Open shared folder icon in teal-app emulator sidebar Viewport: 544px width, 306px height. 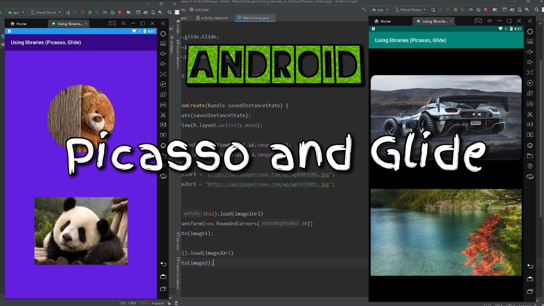(x=530, y=156)
